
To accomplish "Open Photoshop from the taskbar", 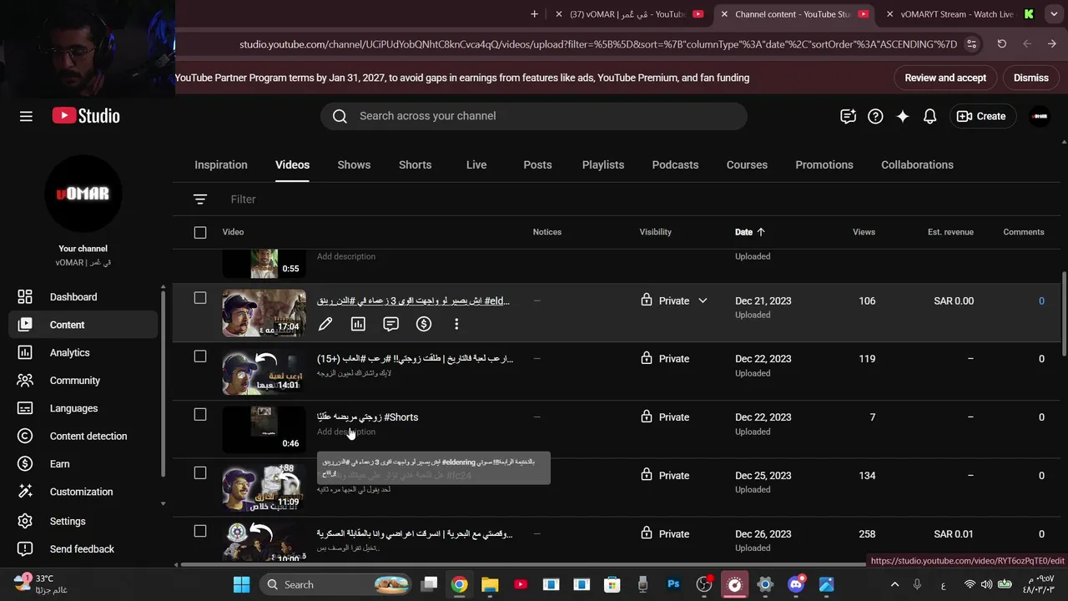I will click(673, 584).
